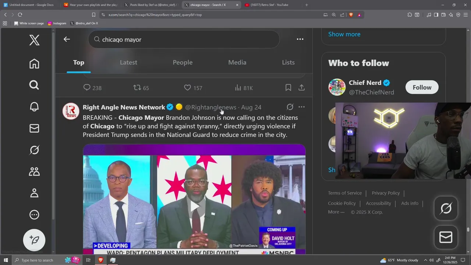471x265 pixels.
Task: Play the MSNBC video in post
Action: click(194, 206)
